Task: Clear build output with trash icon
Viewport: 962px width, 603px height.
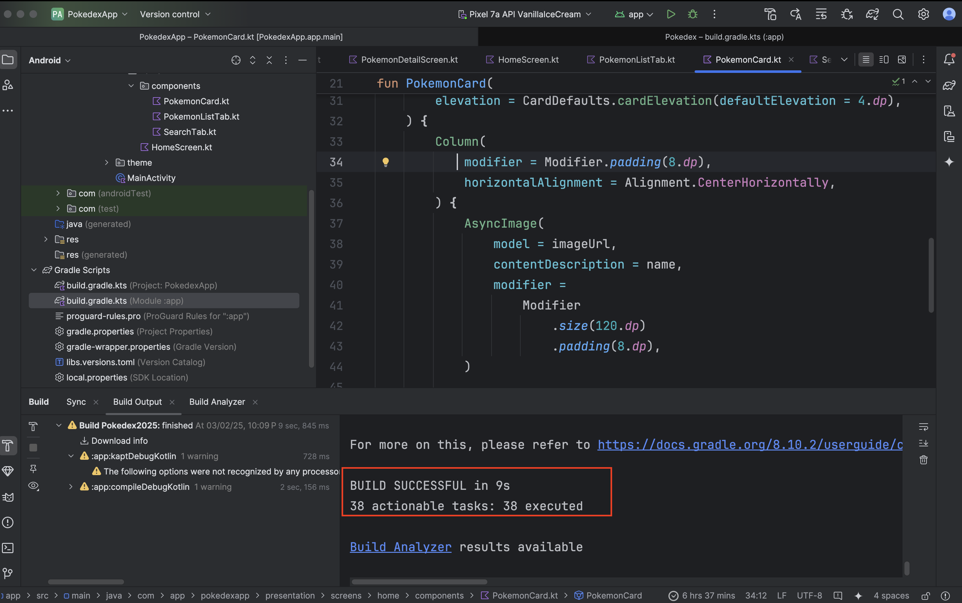Action: pyautogui.click(x=923, y=460)
